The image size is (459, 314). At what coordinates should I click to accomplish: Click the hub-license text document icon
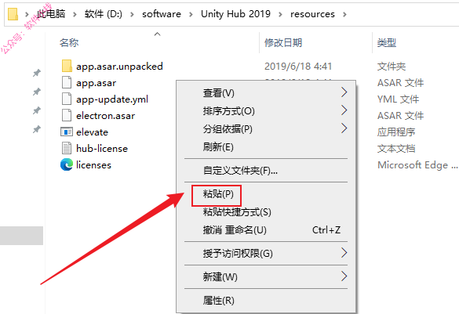click(x=67, y=148)
